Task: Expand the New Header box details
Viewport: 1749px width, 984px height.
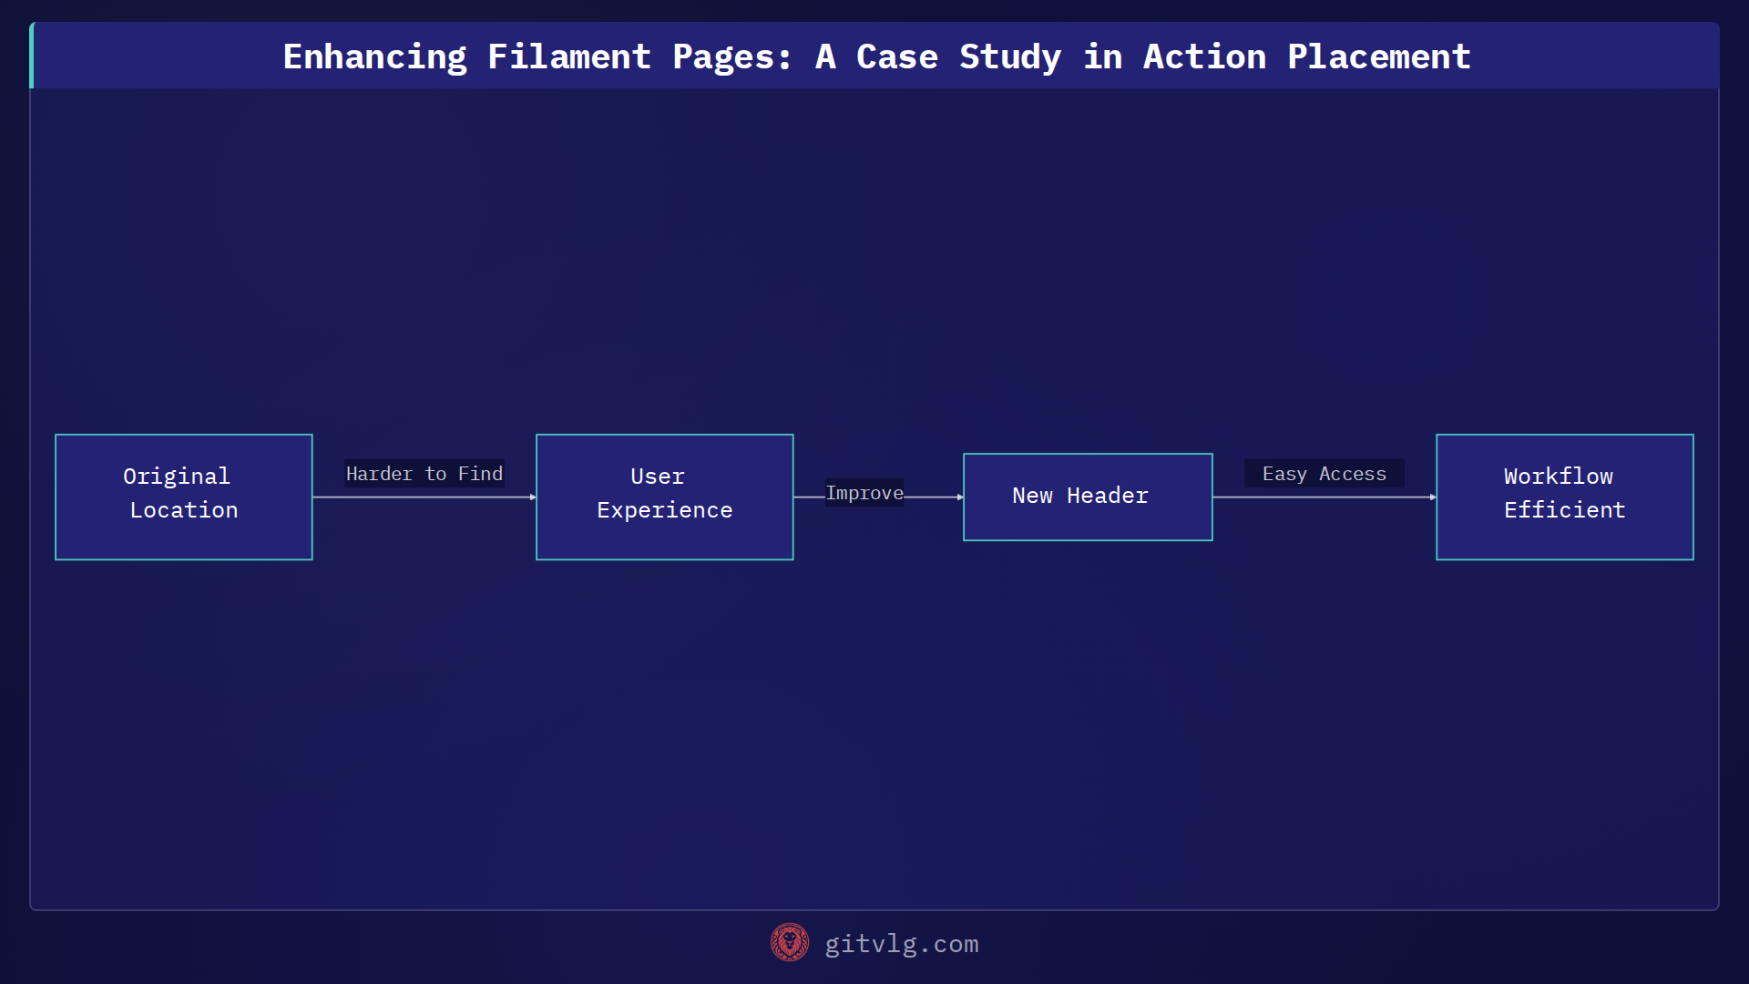Action: point(1088,496)
